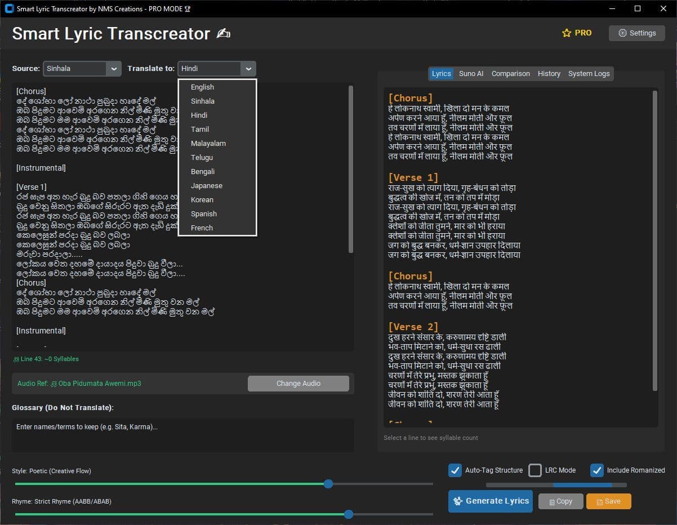This screenshot has width=677, height=525.
Task: Select Bengali in the dropdown list
Action: coord(217,172)
